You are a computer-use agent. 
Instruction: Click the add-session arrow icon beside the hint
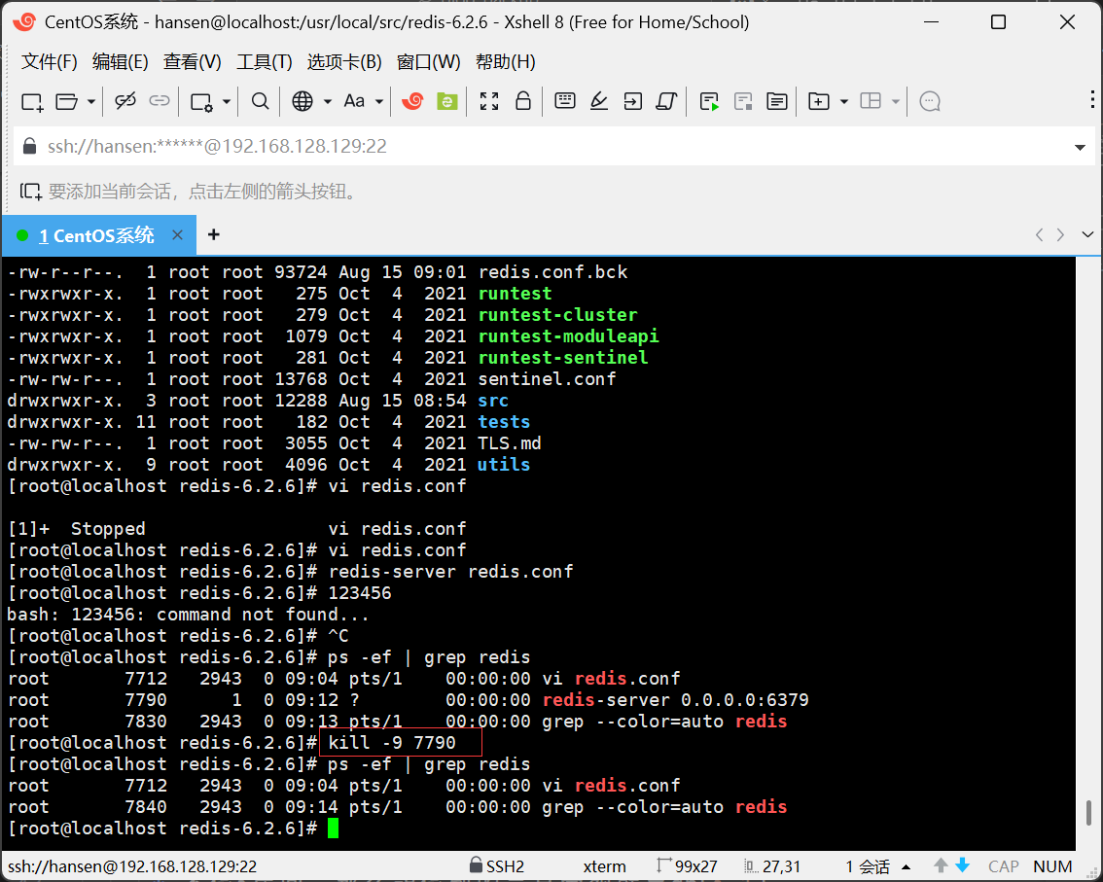click(x=31, y=192)
